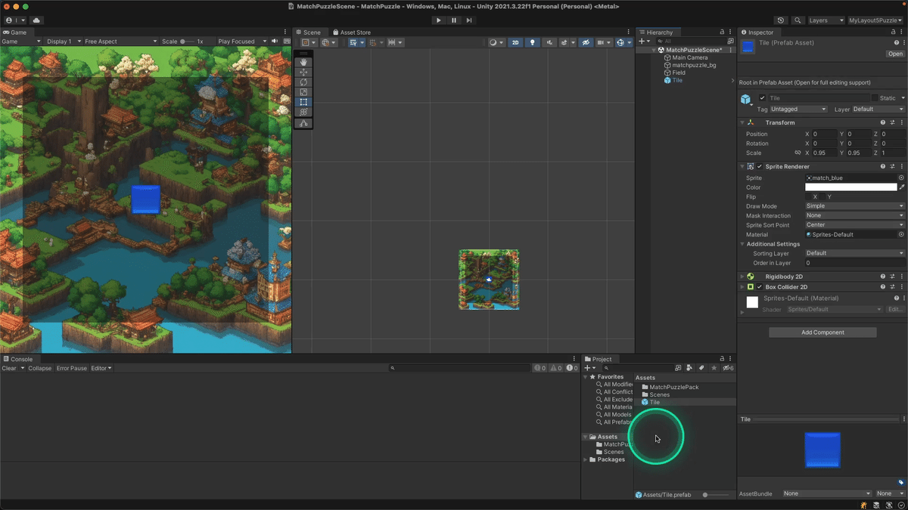
Task: Open the Undo History icon
Action: (x=781, y=20)
